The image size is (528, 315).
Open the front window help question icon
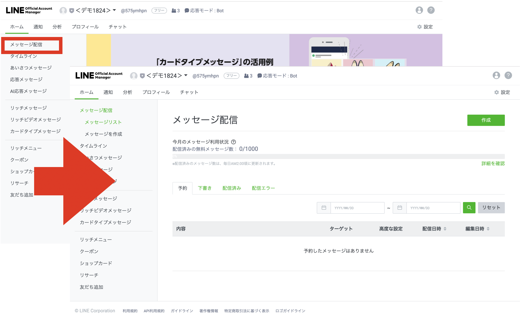508,75
